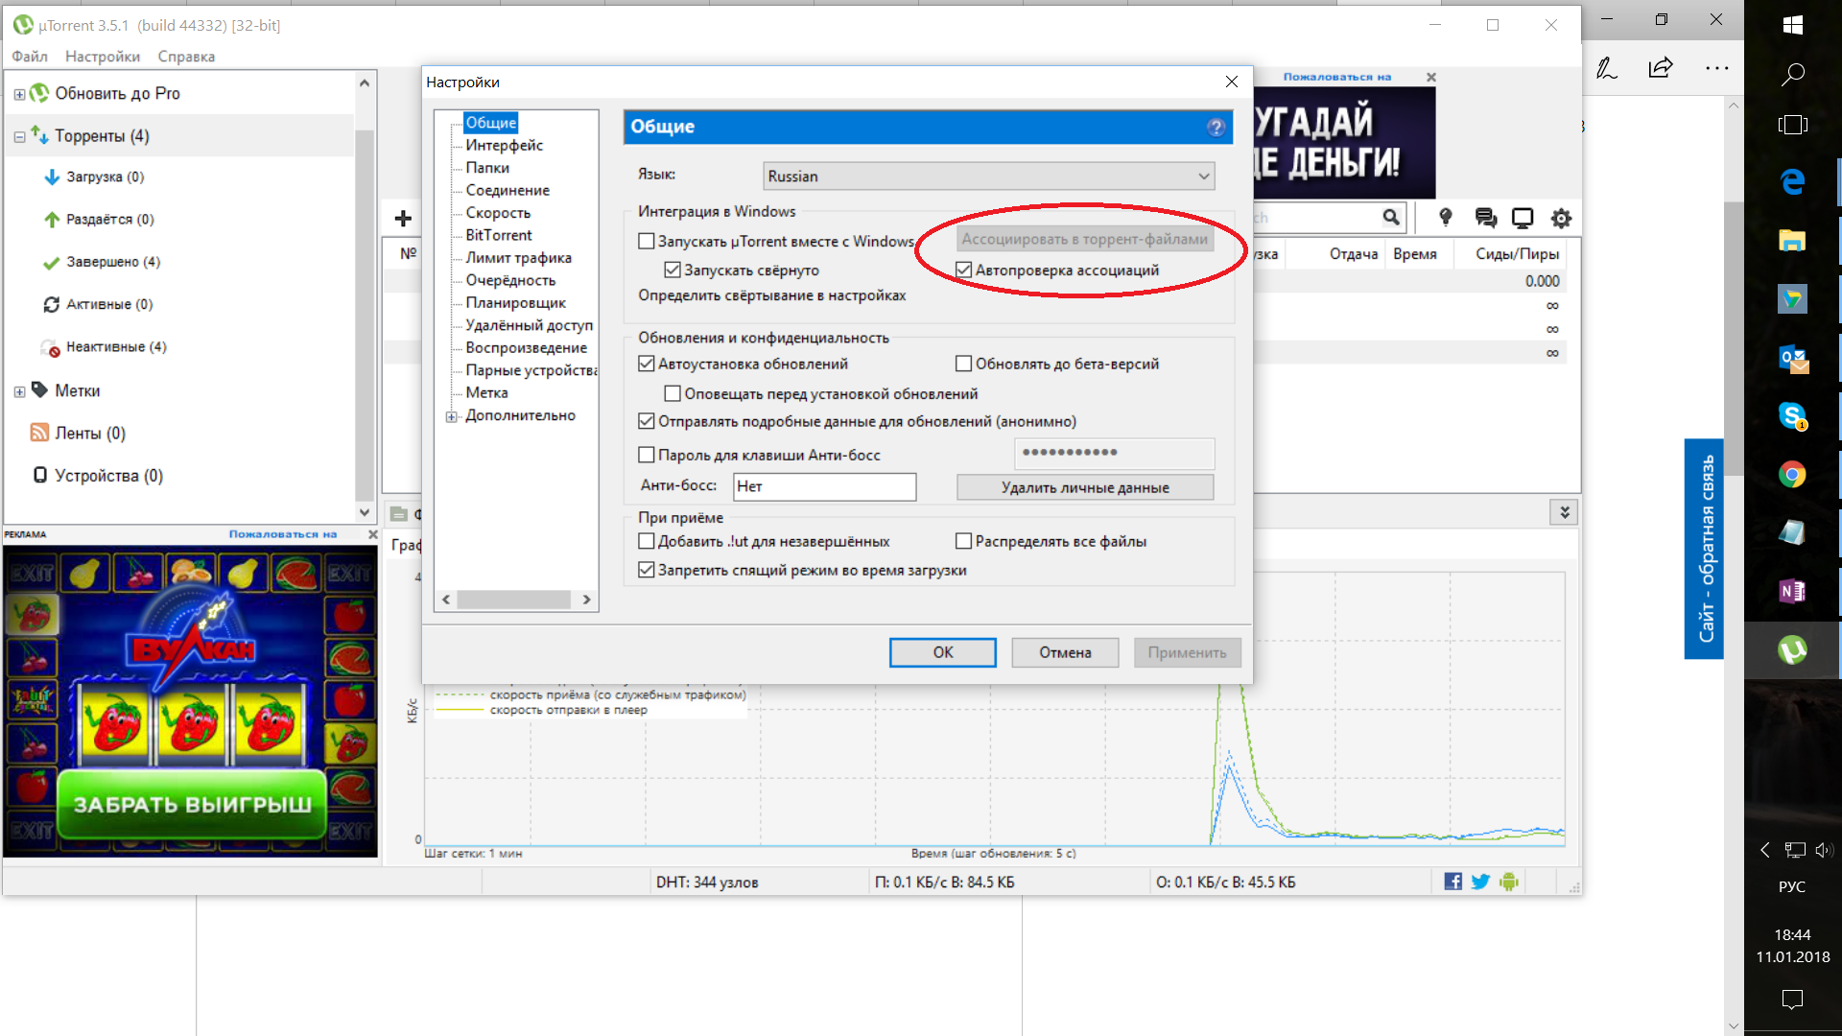
Task: Uncheck Отправлять подробные данные для обновлений
Action: coord(647,421)
